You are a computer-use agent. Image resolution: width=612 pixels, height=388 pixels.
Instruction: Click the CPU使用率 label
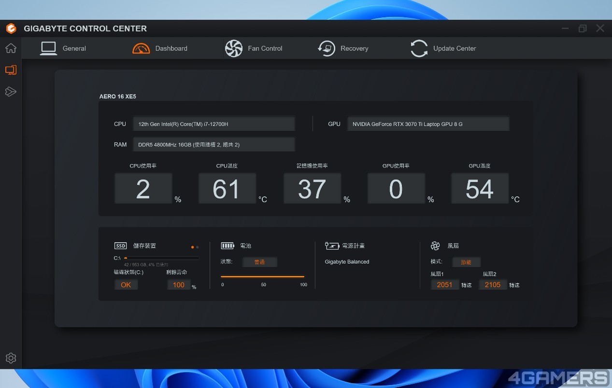click(x=143, y=166)
